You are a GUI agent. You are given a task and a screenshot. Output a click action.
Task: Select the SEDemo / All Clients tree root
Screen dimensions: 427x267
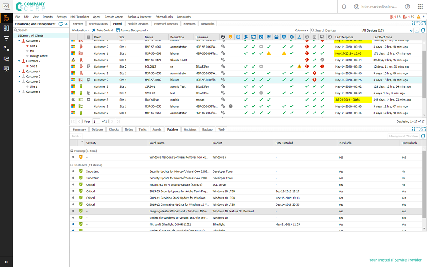pos(41,35)
